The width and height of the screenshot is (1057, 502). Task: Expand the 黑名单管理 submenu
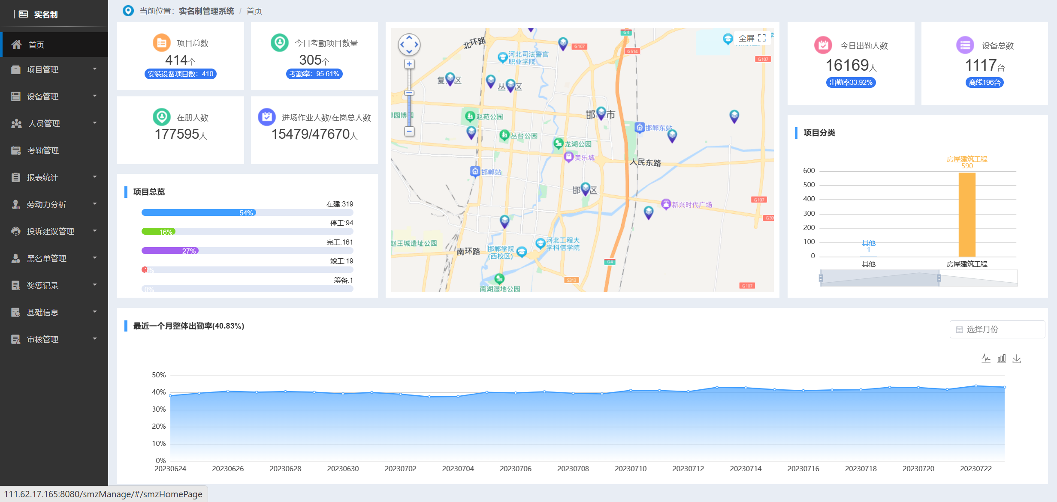54,258
